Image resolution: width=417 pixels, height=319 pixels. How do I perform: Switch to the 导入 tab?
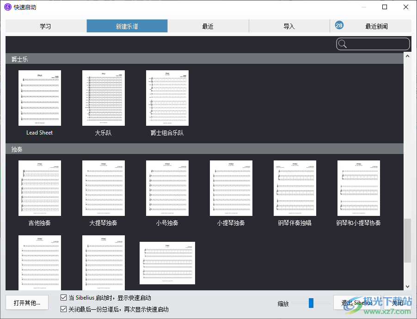[289, 26]
